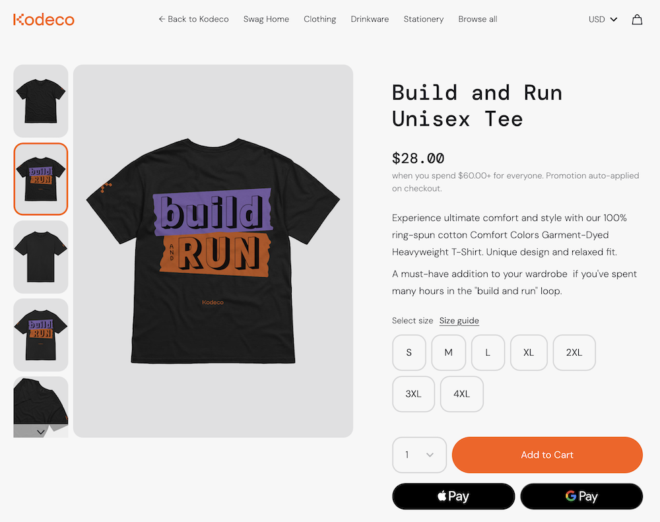Click the Add to Cart button
This screenshot has height=522, width=660.
tap(547, 455)
